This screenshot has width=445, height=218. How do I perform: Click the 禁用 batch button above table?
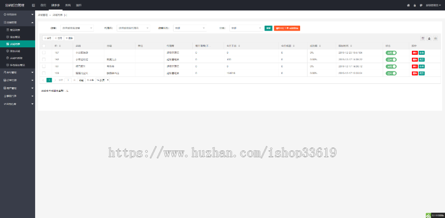point(58,38)
